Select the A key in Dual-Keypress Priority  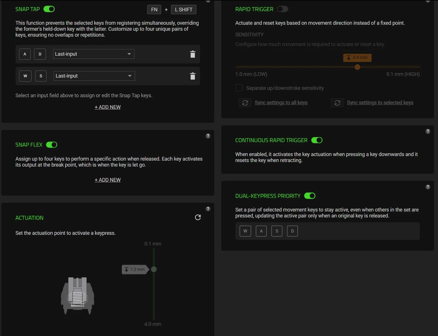261,231
